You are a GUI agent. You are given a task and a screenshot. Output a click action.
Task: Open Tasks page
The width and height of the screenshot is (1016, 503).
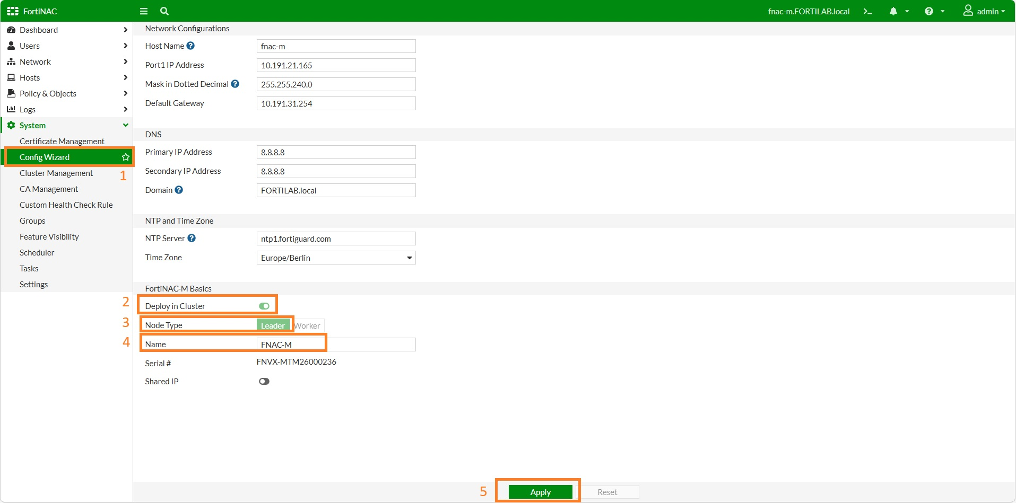29,269
